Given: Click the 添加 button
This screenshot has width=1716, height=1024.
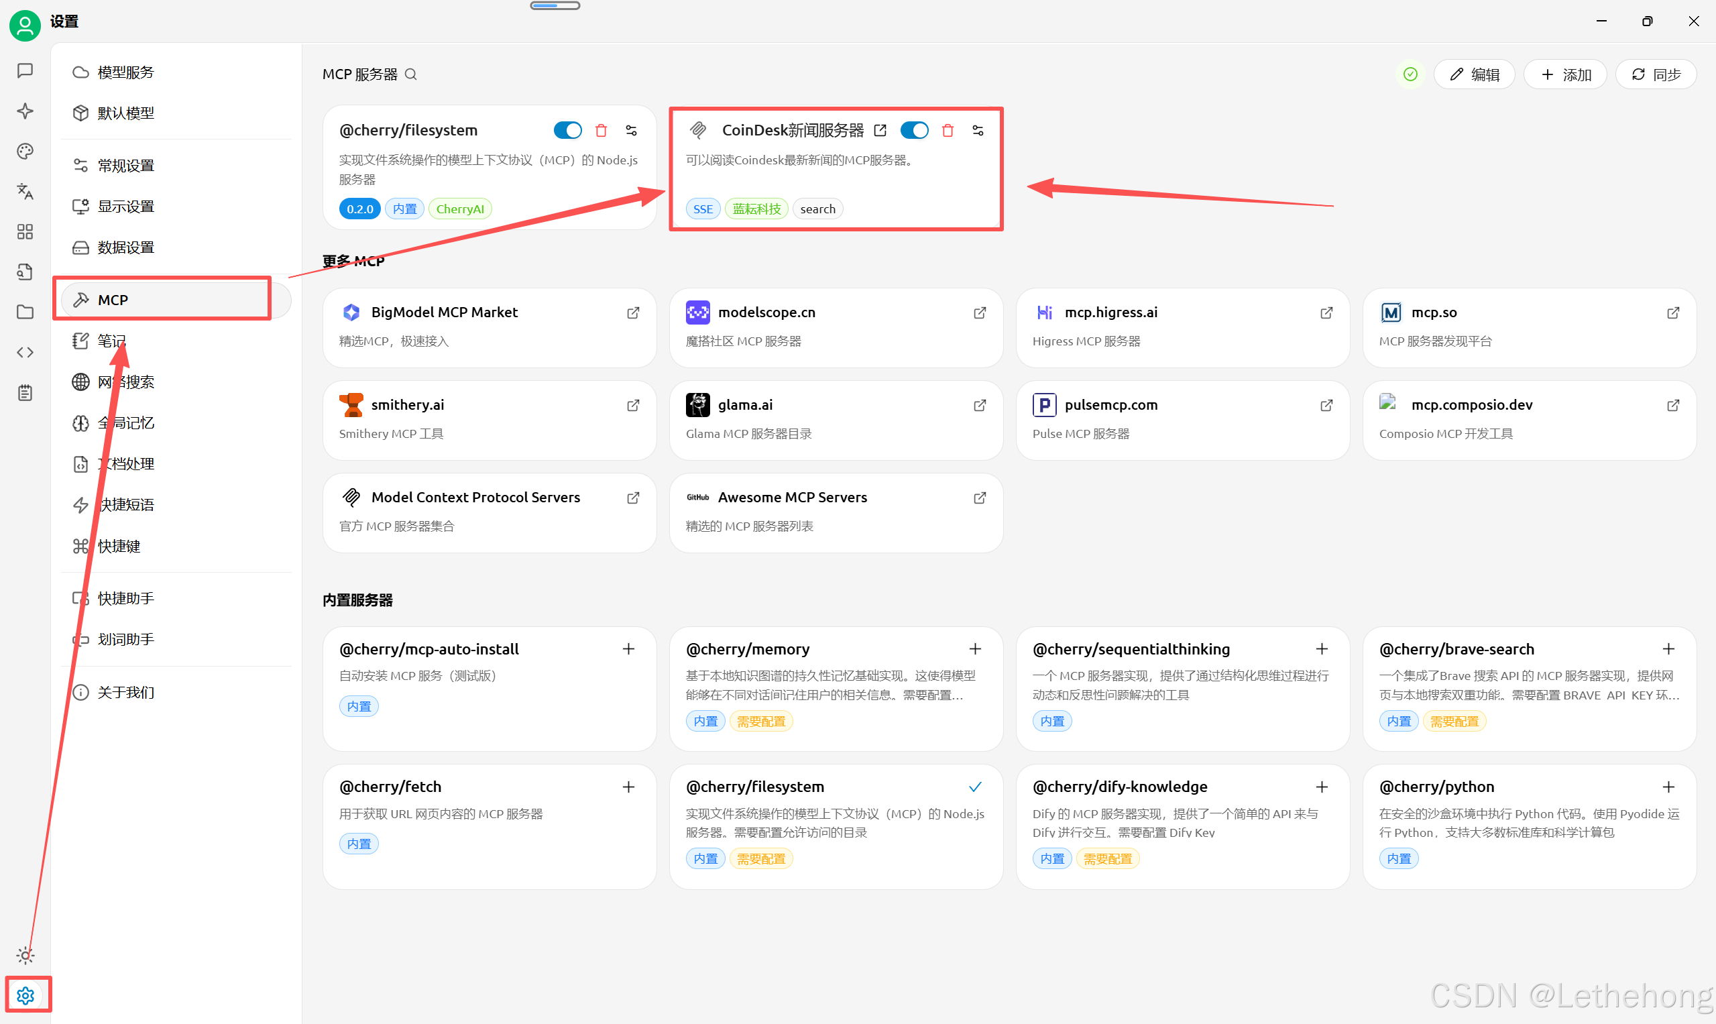Looking at the screenshot, I should pos(1565,74).
